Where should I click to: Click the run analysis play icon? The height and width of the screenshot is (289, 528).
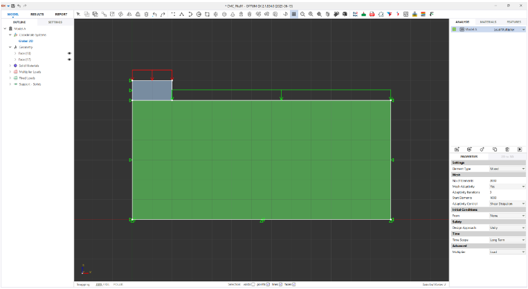coord(520,149)
